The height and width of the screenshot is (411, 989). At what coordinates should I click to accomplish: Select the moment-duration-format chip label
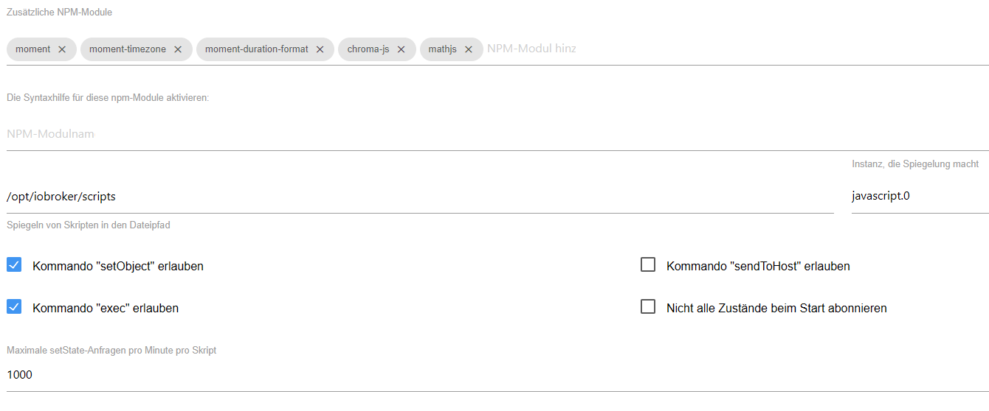[257, 49]
